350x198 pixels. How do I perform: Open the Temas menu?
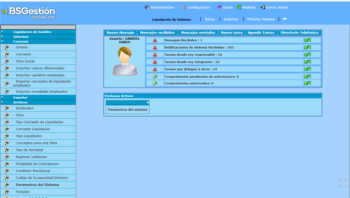pos(210,19)
